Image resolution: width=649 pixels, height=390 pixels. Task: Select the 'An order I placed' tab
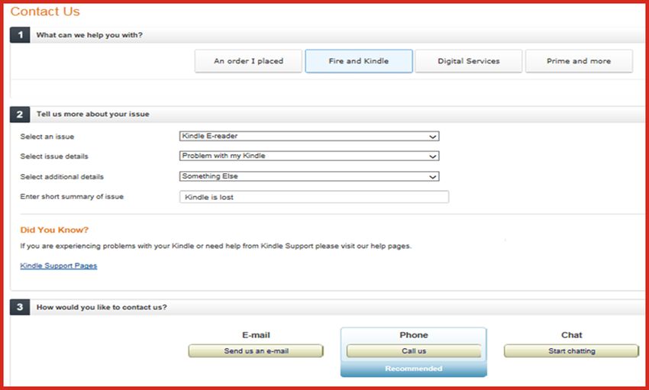pyautogui.click(x=248, y=61)
